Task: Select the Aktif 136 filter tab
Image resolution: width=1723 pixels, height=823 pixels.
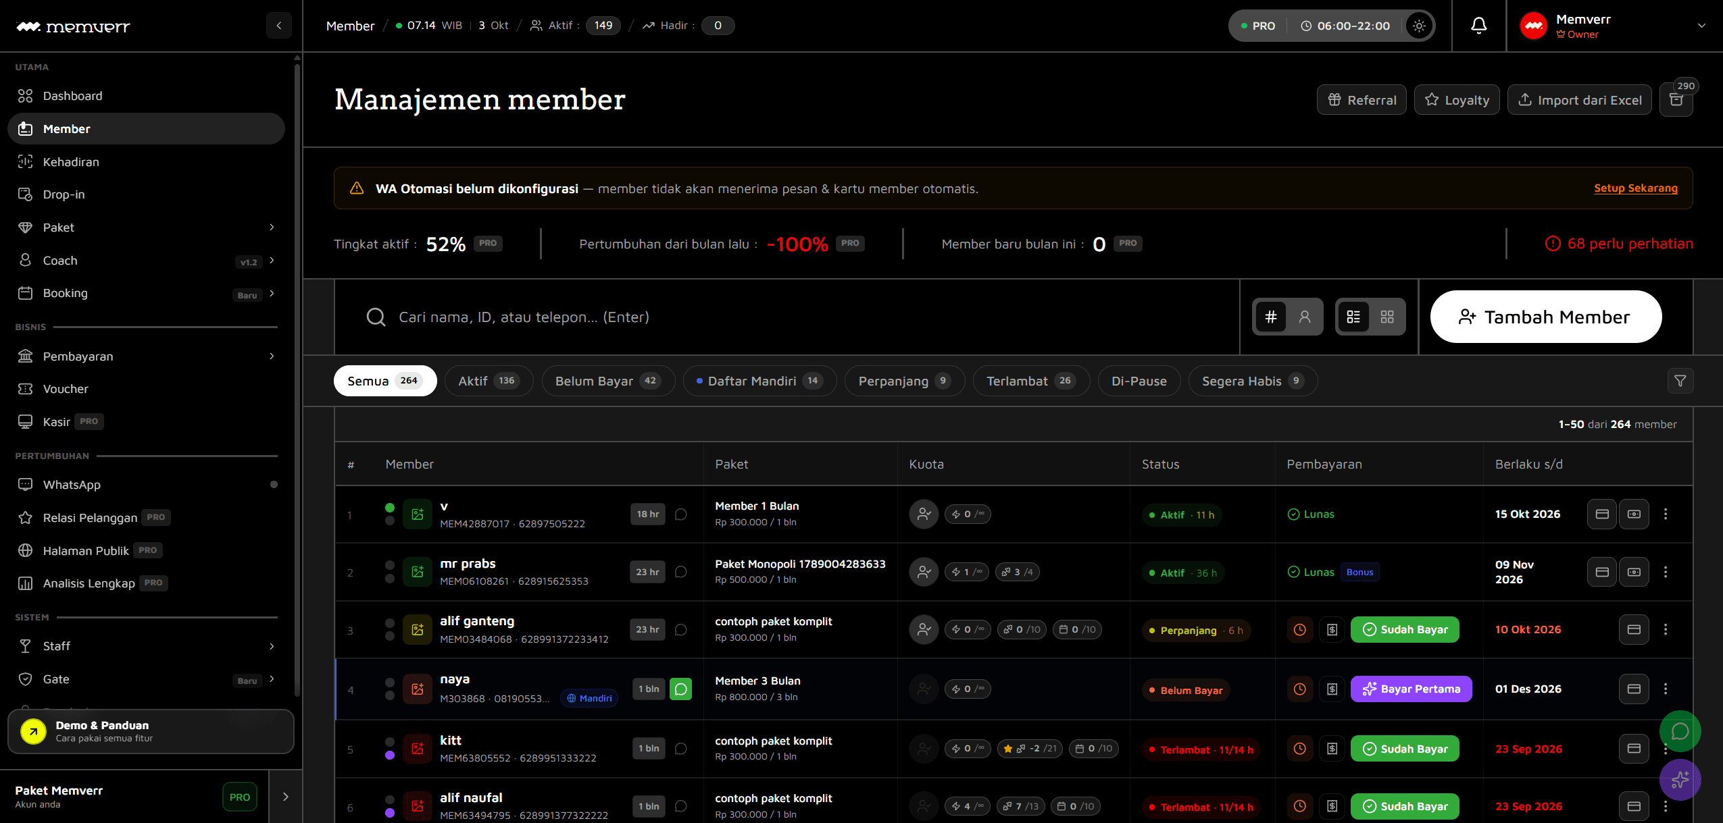Action: (489, 381)
